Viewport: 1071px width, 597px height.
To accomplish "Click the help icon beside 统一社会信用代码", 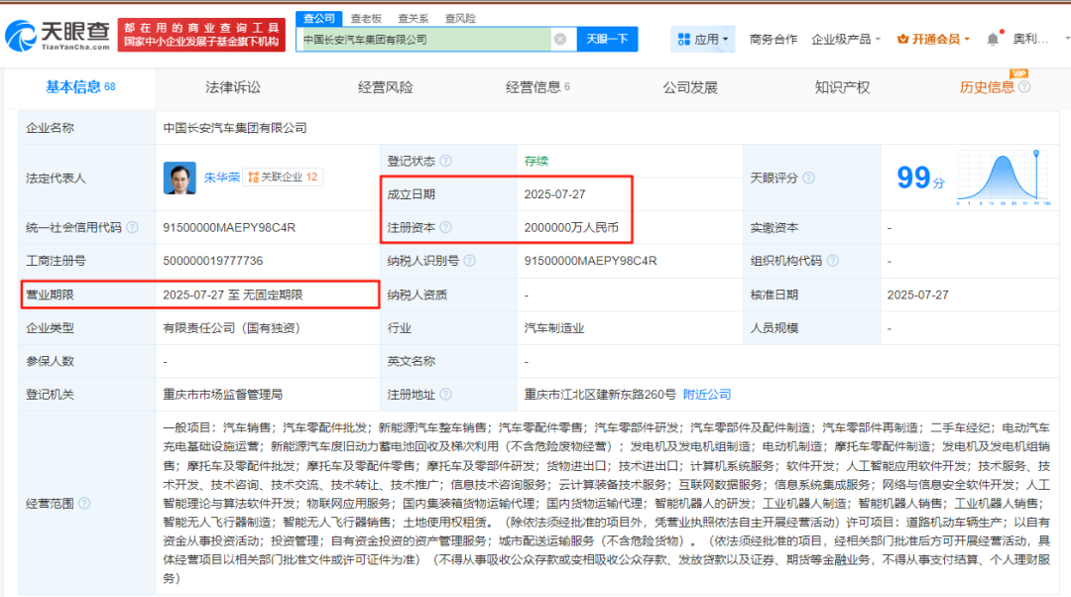I will [x=133, y=227].
